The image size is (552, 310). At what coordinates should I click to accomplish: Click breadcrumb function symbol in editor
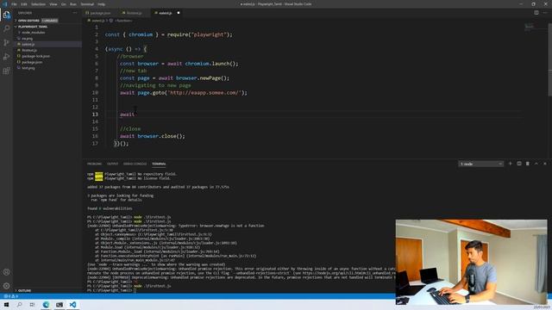121,21
